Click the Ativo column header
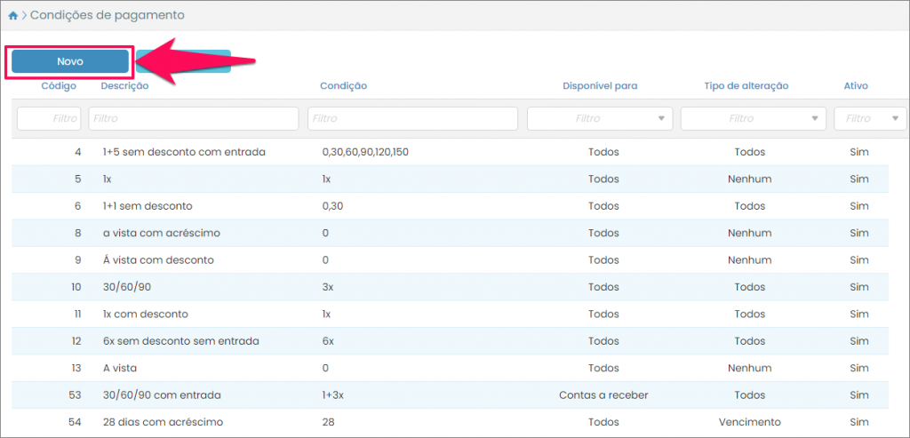Screen dimensions: 910x438 (x=856, y=86)
